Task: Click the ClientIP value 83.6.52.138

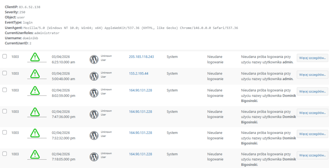Action: 30,7
